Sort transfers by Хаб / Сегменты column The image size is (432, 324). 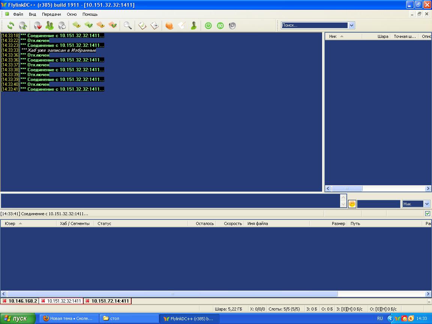click(x=75, y=223)
